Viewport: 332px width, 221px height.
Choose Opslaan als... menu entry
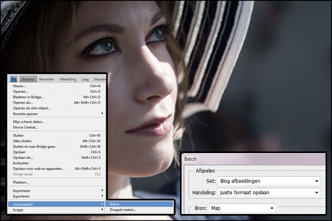[x=24, y=157]
